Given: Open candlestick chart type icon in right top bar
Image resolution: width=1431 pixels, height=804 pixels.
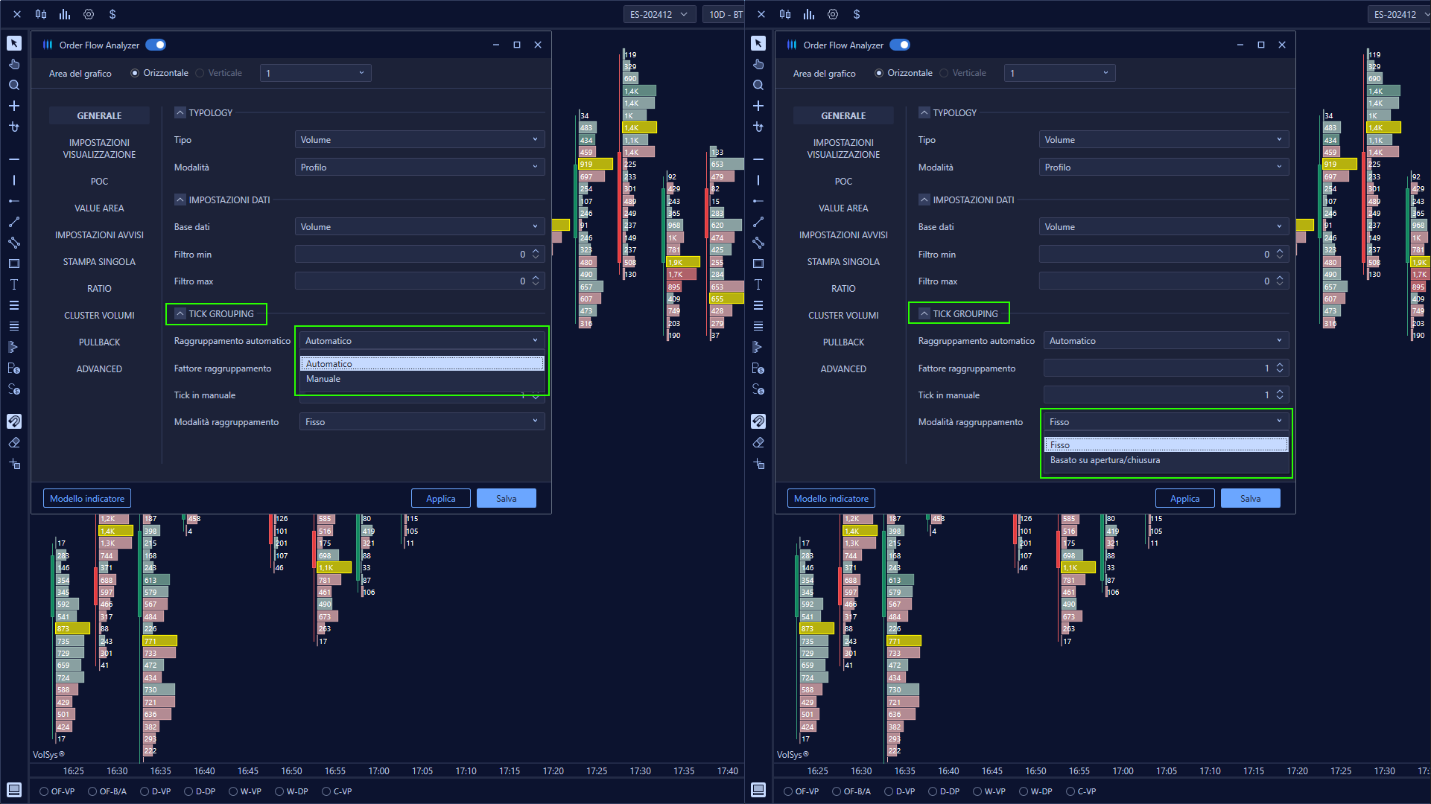Looking at the screenshot, I should (x=785, y=14).
